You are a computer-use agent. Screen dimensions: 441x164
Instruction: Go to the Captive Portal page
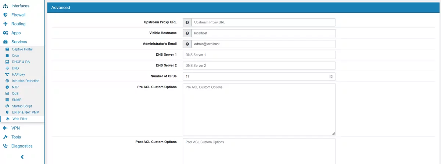[22, 49]
